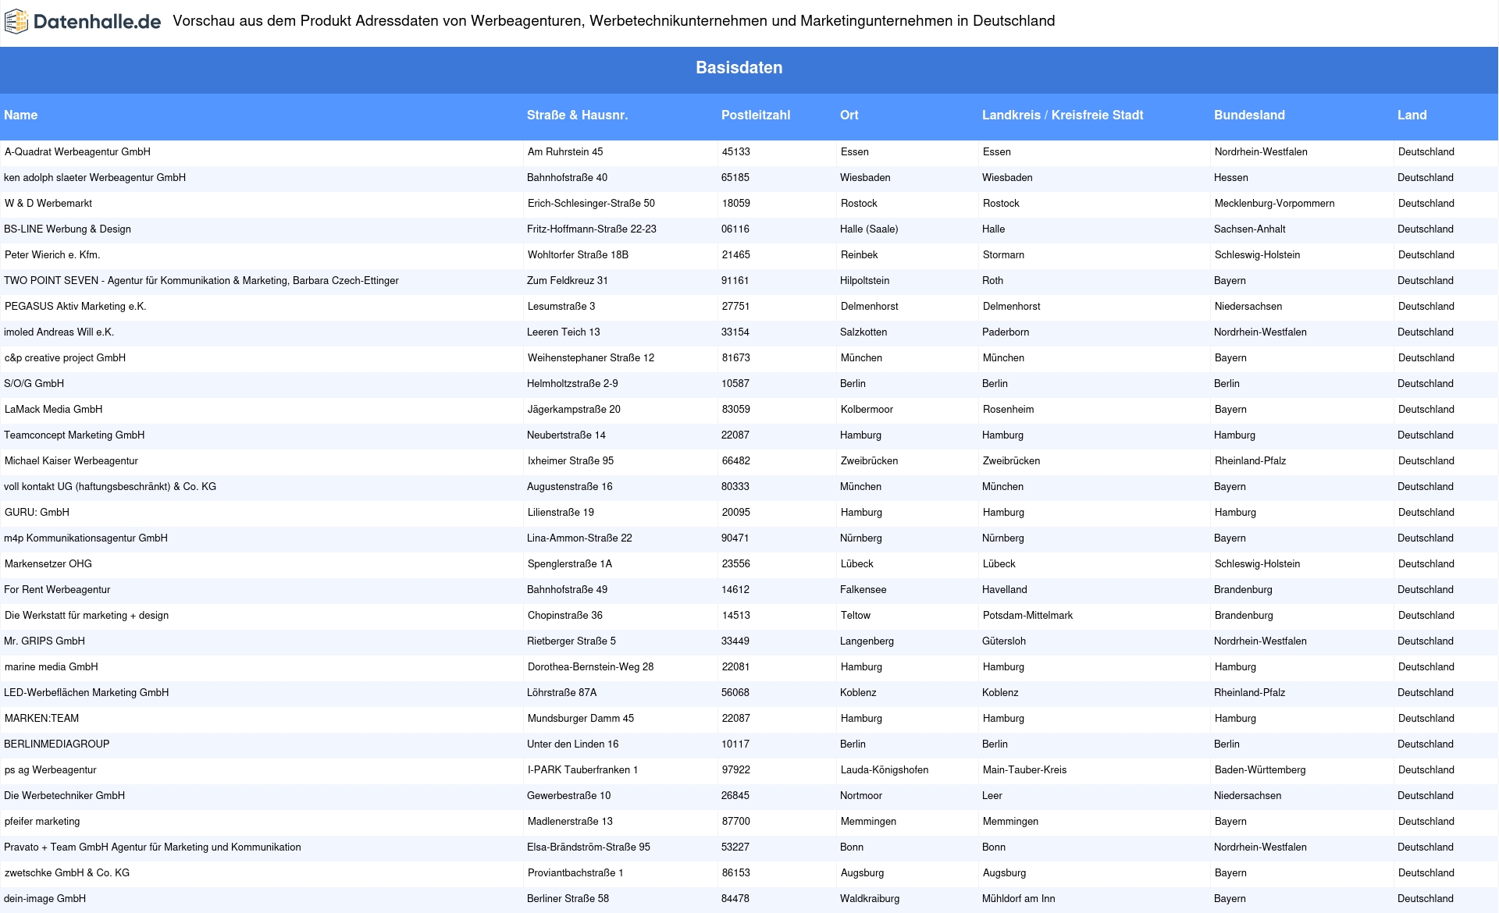Click the W & D Werbemarkt entry
Image resolution: width=1499 pixels, height=913 pixels.
(x=48, y=204)
